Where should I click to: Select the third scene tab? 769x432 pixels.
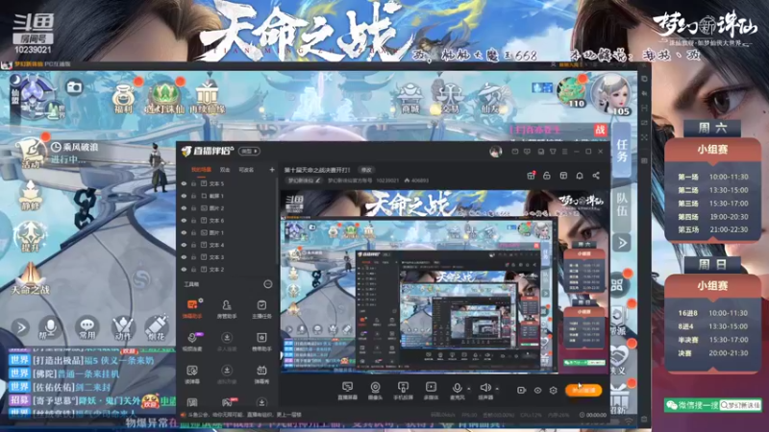pos(246,170)
